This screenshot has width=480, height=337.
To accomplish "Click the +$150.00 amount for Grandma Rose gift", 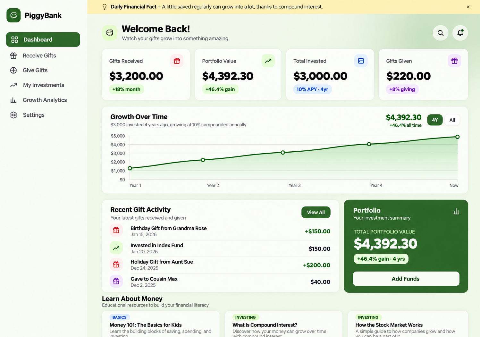I will pos(317,231).
